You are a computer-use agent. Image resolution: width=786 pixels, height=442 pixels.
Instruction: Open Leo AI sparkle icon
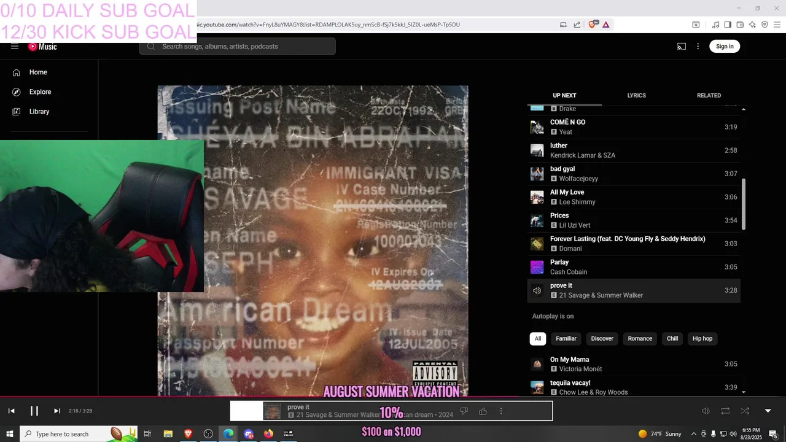pyautogui.click(x=752, y=25)
